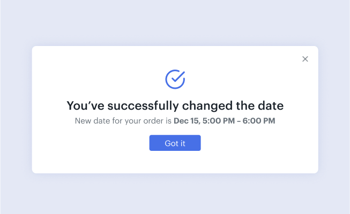Viewport: 350px width, 214px height.
Task: Click the blue success checkmark circle icon
Action: point(175,79)
